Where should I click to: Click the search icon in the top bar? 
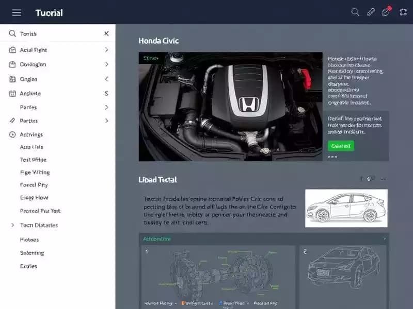click(355, 12)
